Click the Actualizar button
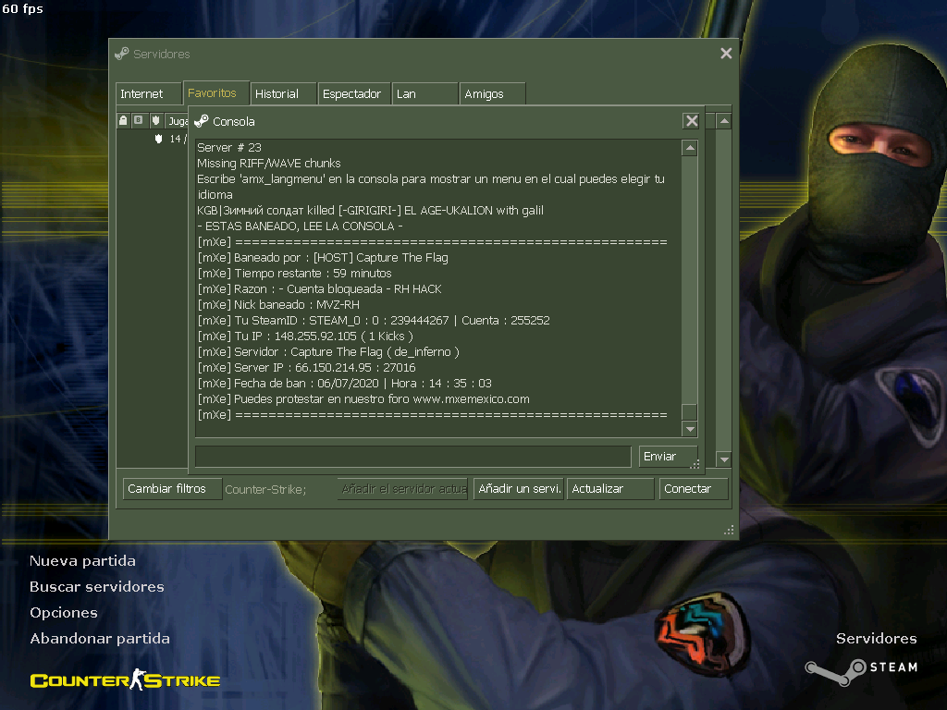947x710 pixels. click(x=610, y=488)
